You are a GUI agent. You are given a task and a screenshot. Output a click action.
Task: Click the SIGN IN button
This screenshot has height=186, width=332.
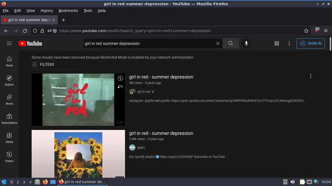click(x=310, y=43)
